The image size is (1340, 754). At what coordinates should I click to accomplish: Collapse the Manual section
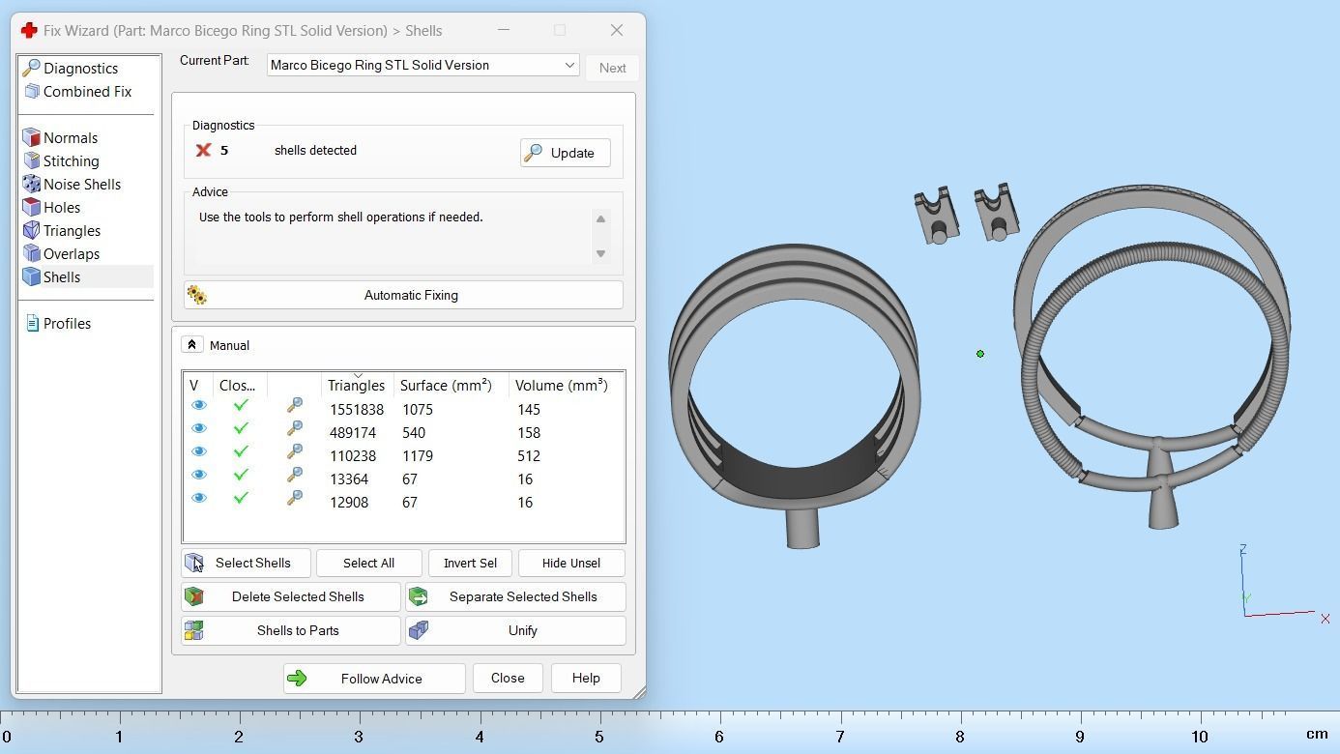pos(191,345)
